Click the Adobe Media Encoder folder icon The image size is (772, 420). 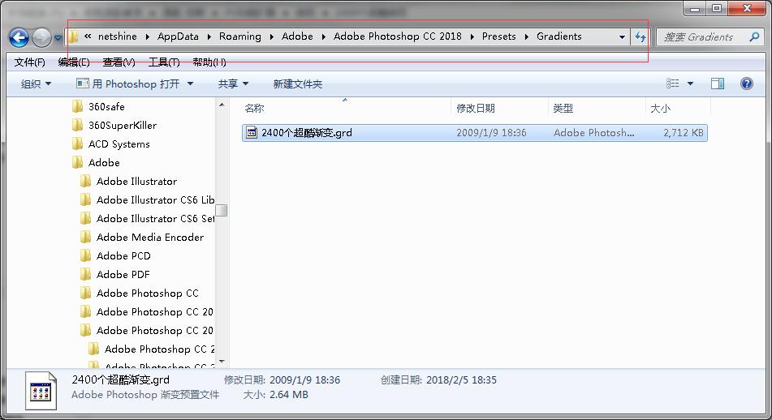pos(85,237)
